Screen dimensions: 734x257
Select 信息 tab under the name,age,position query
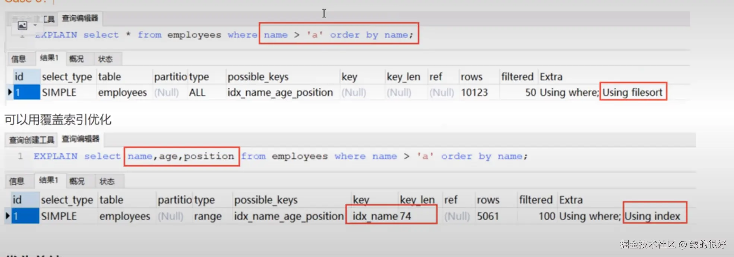16,181
